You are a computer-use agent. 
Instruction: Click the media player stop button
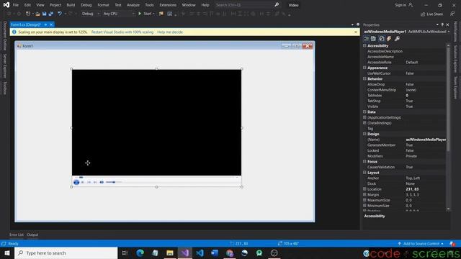83,182
